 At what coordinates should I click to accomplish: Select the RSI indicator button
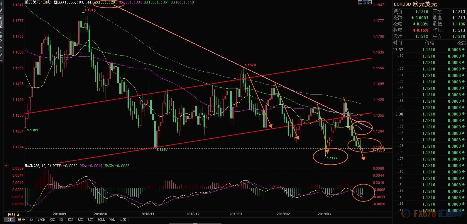(x=80, y=220)
